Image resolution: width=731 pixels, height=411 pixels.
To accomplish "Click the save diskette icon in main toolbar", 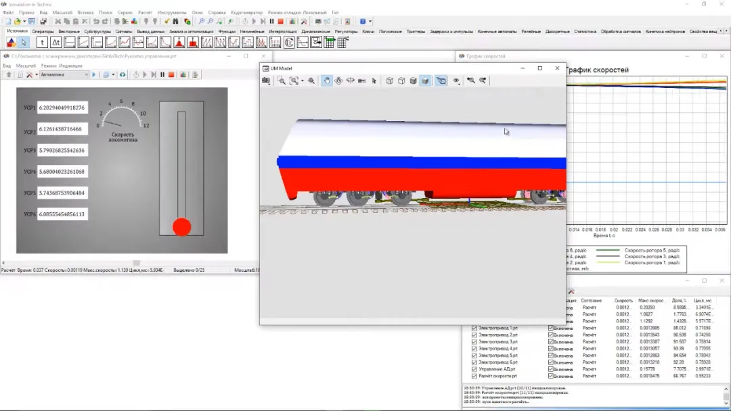I will [x=32, y=22].
